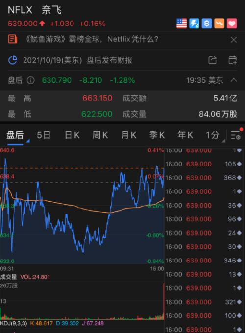Tap the blue dollar sign icon
245x333 pixels.
[x=207, y=24]
